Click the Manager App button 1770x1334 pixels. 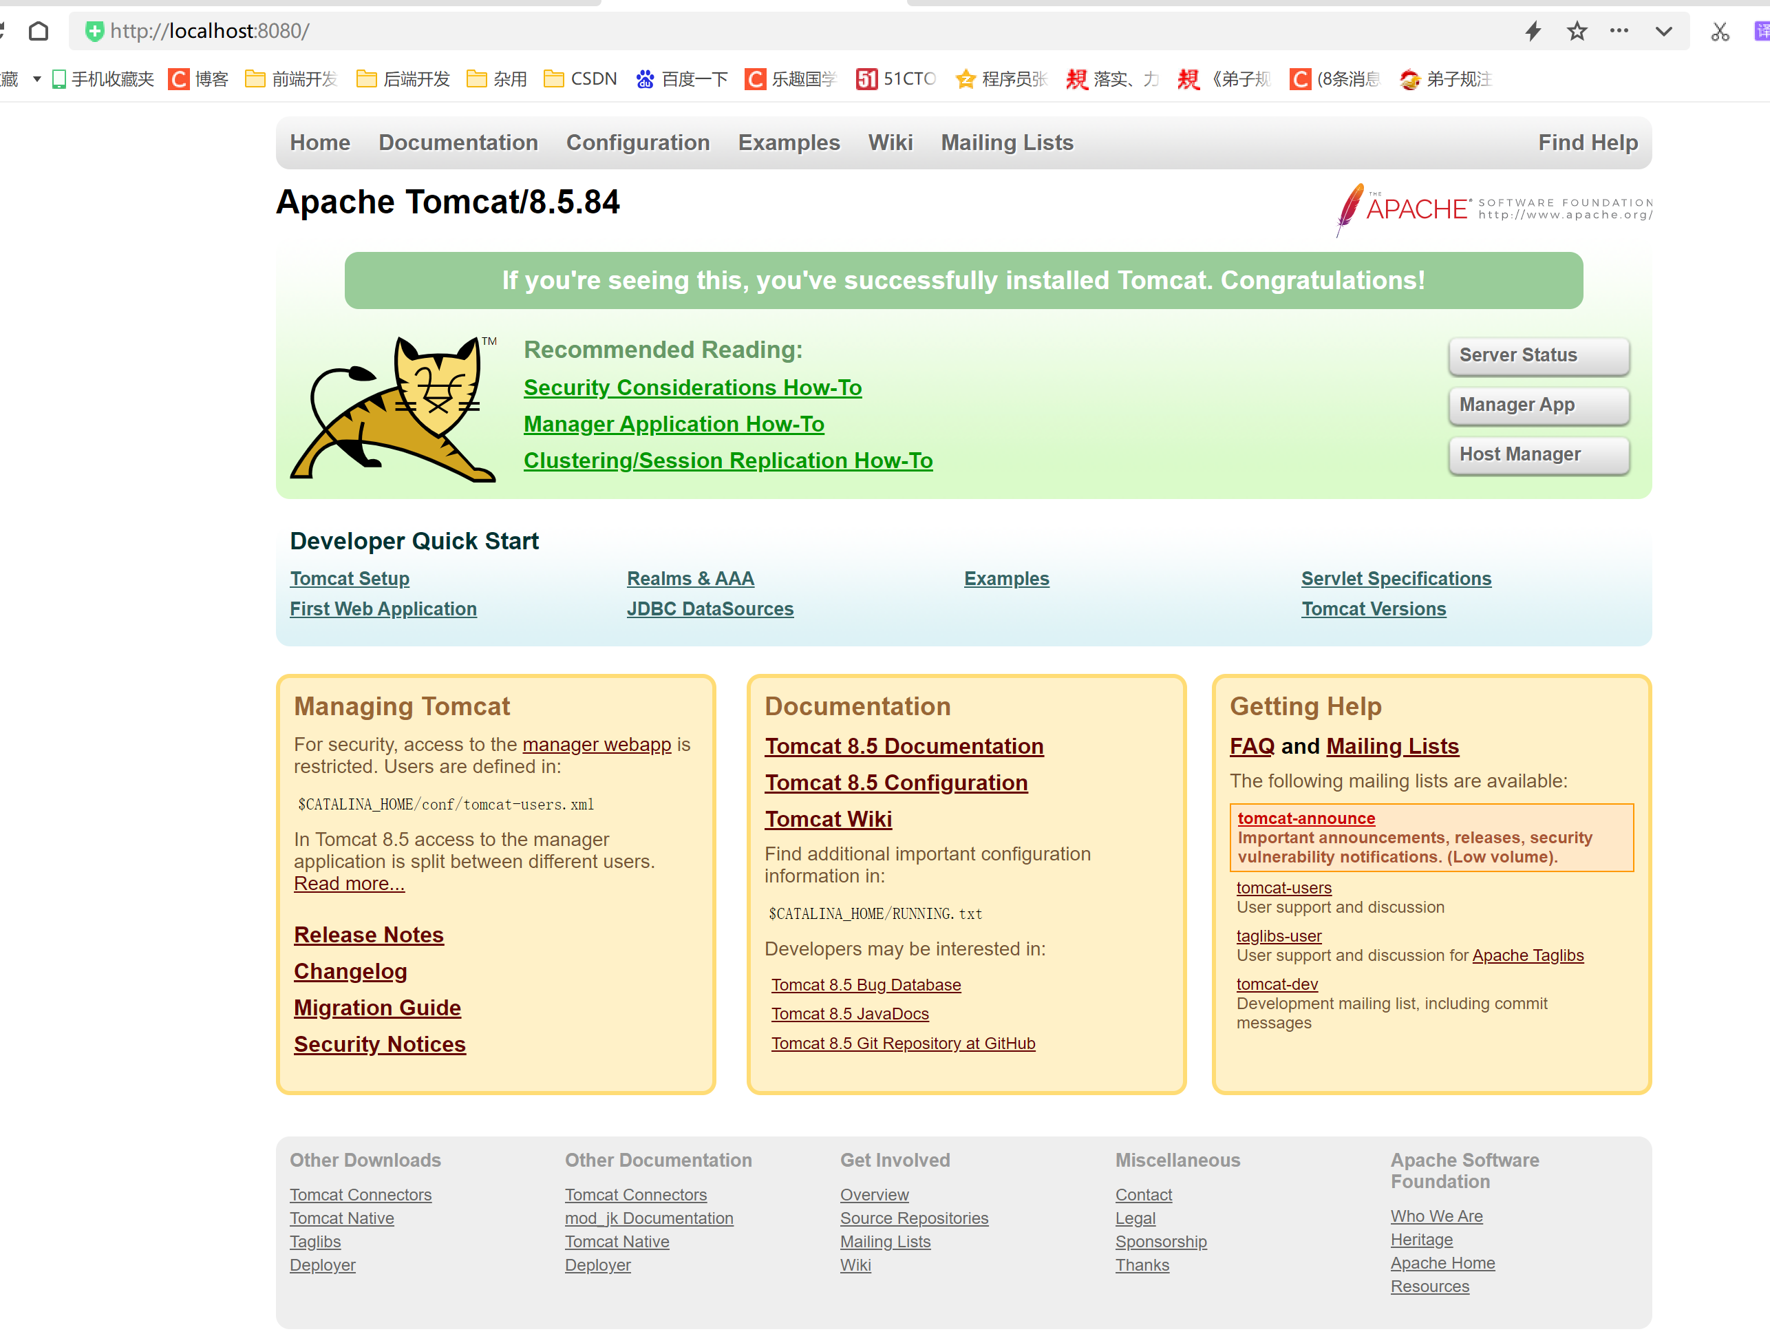[1538, 405]
